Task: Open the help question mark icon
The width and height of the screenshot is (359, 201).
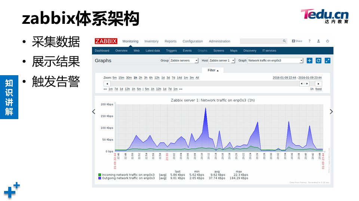Action: (x=309, y=41)
